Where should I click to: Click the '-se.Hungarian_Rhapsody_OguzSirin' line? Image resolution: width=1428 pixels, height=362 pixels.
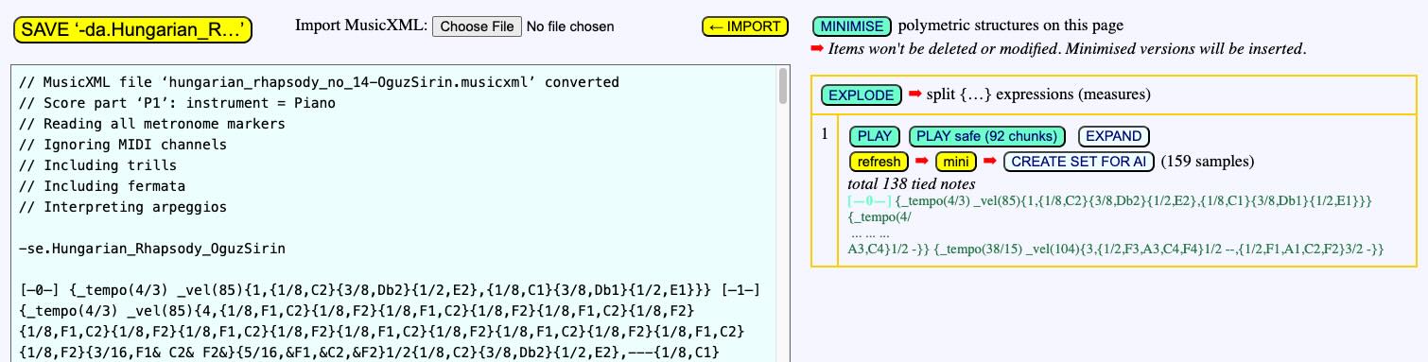pyautogui.click(x=152, y=249)
